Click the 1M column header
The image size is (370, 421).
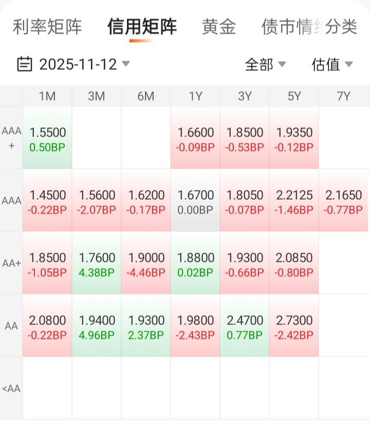[47, 96]
